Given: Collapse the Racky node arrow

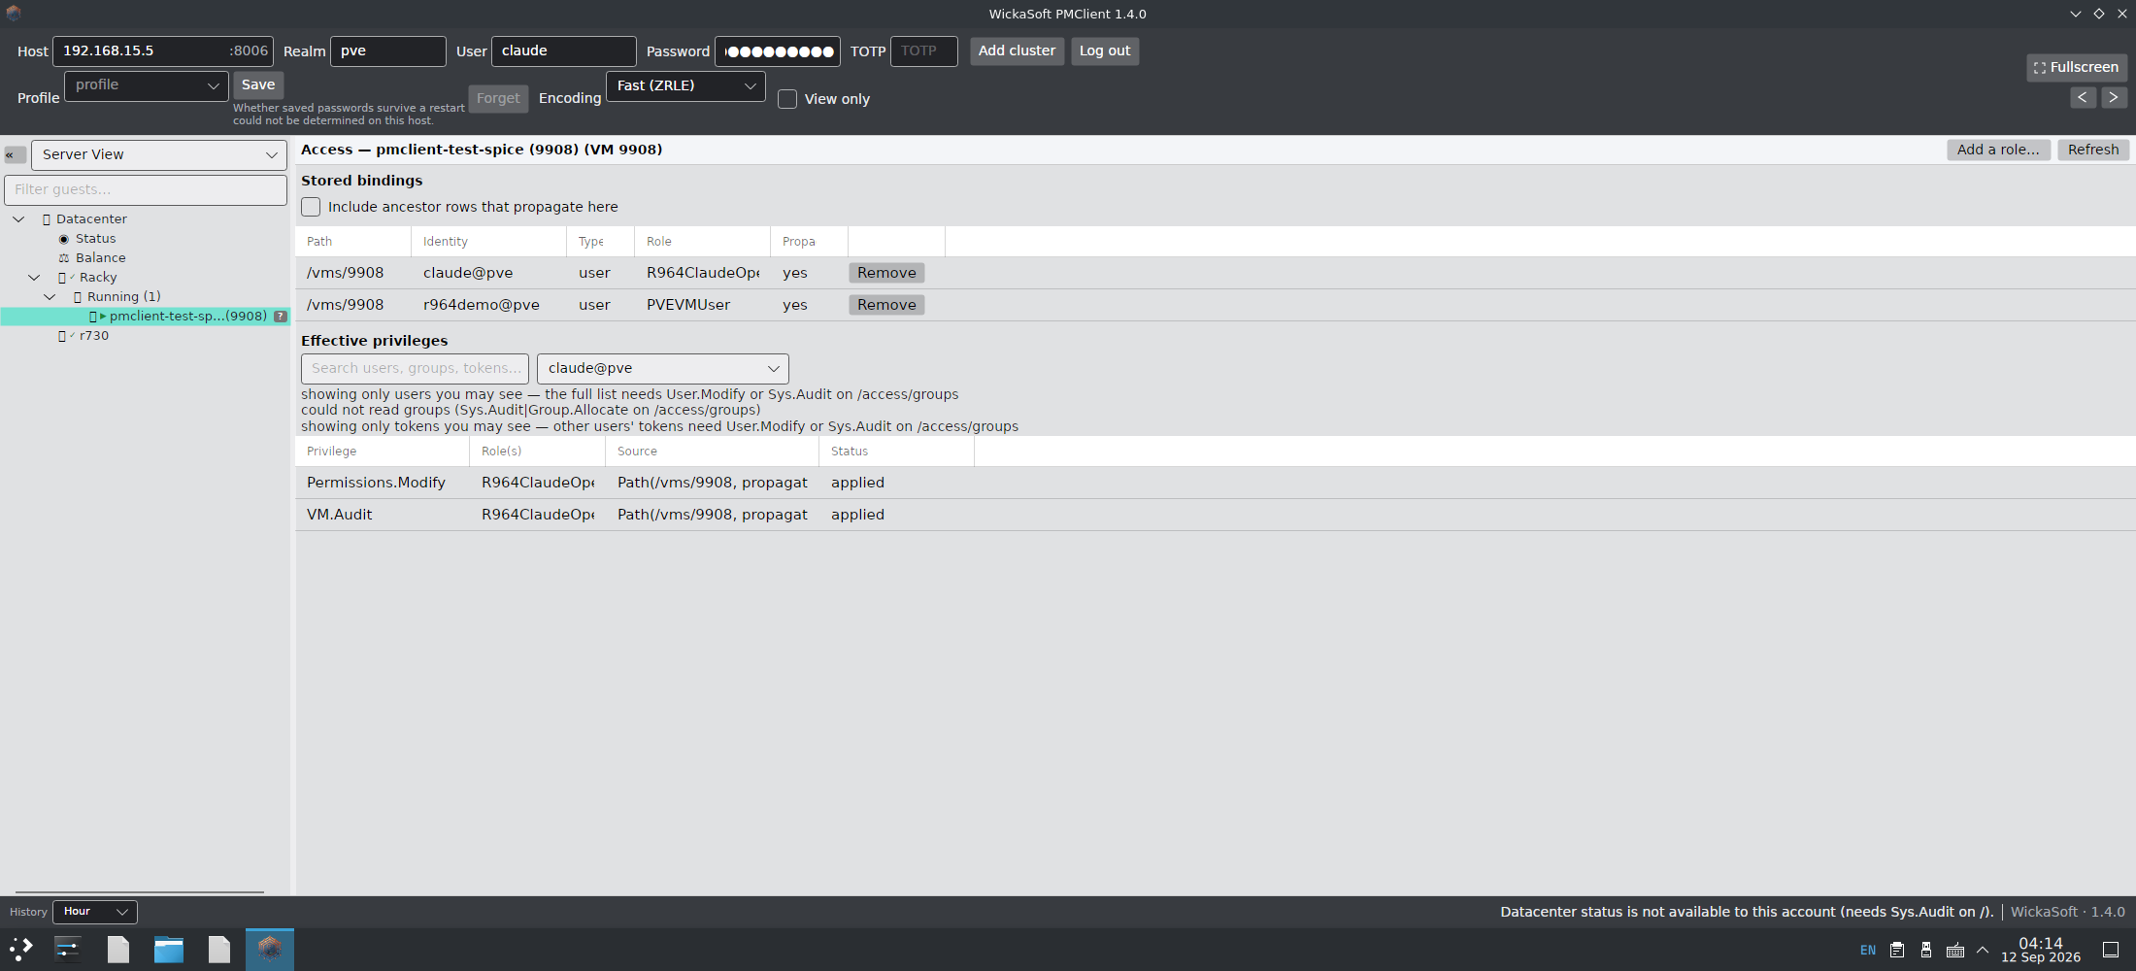Looking at the screenshot, I should click(34, 278).
